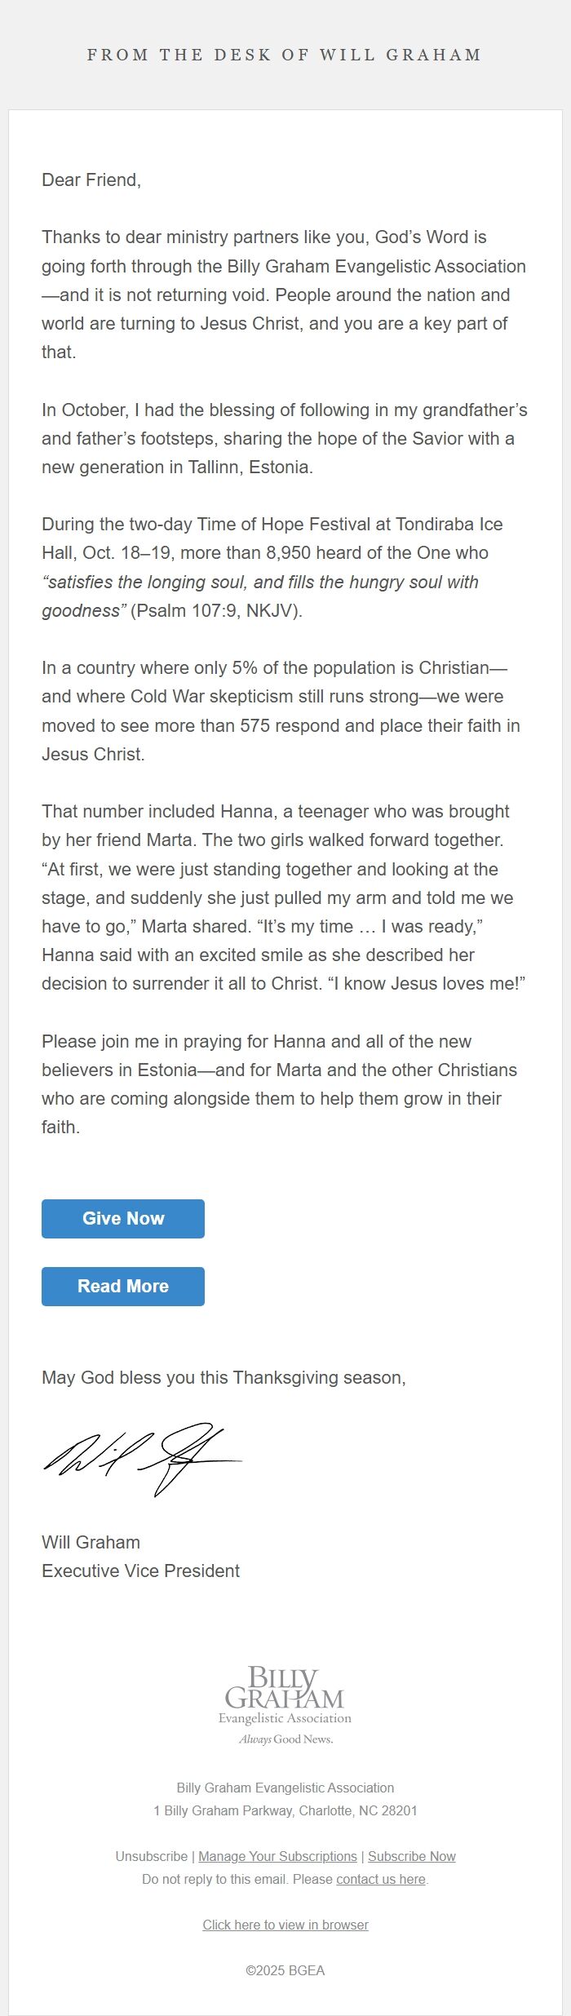Select the Dear Friend greeting line
Viewport: 571px width, 2016px height.
[x=92, y=179]
